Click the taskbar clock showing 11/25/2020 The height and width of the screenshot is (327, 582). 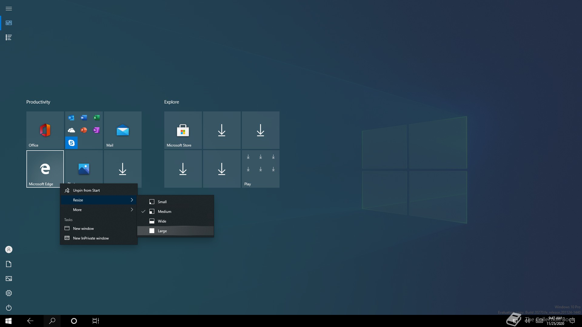(555, 321)
